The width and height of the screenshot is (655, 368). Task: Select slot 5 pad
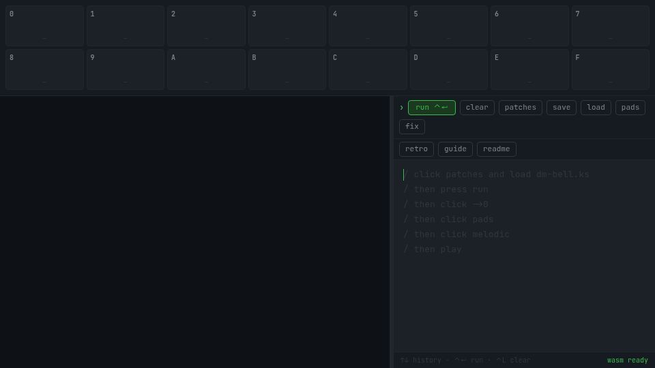pos(449,26)
